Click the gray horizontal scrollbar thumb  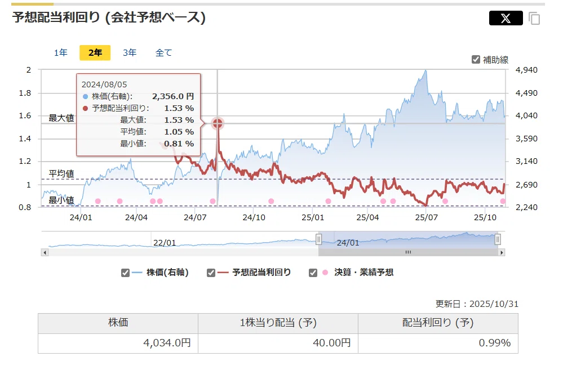[x=408, y=253]
